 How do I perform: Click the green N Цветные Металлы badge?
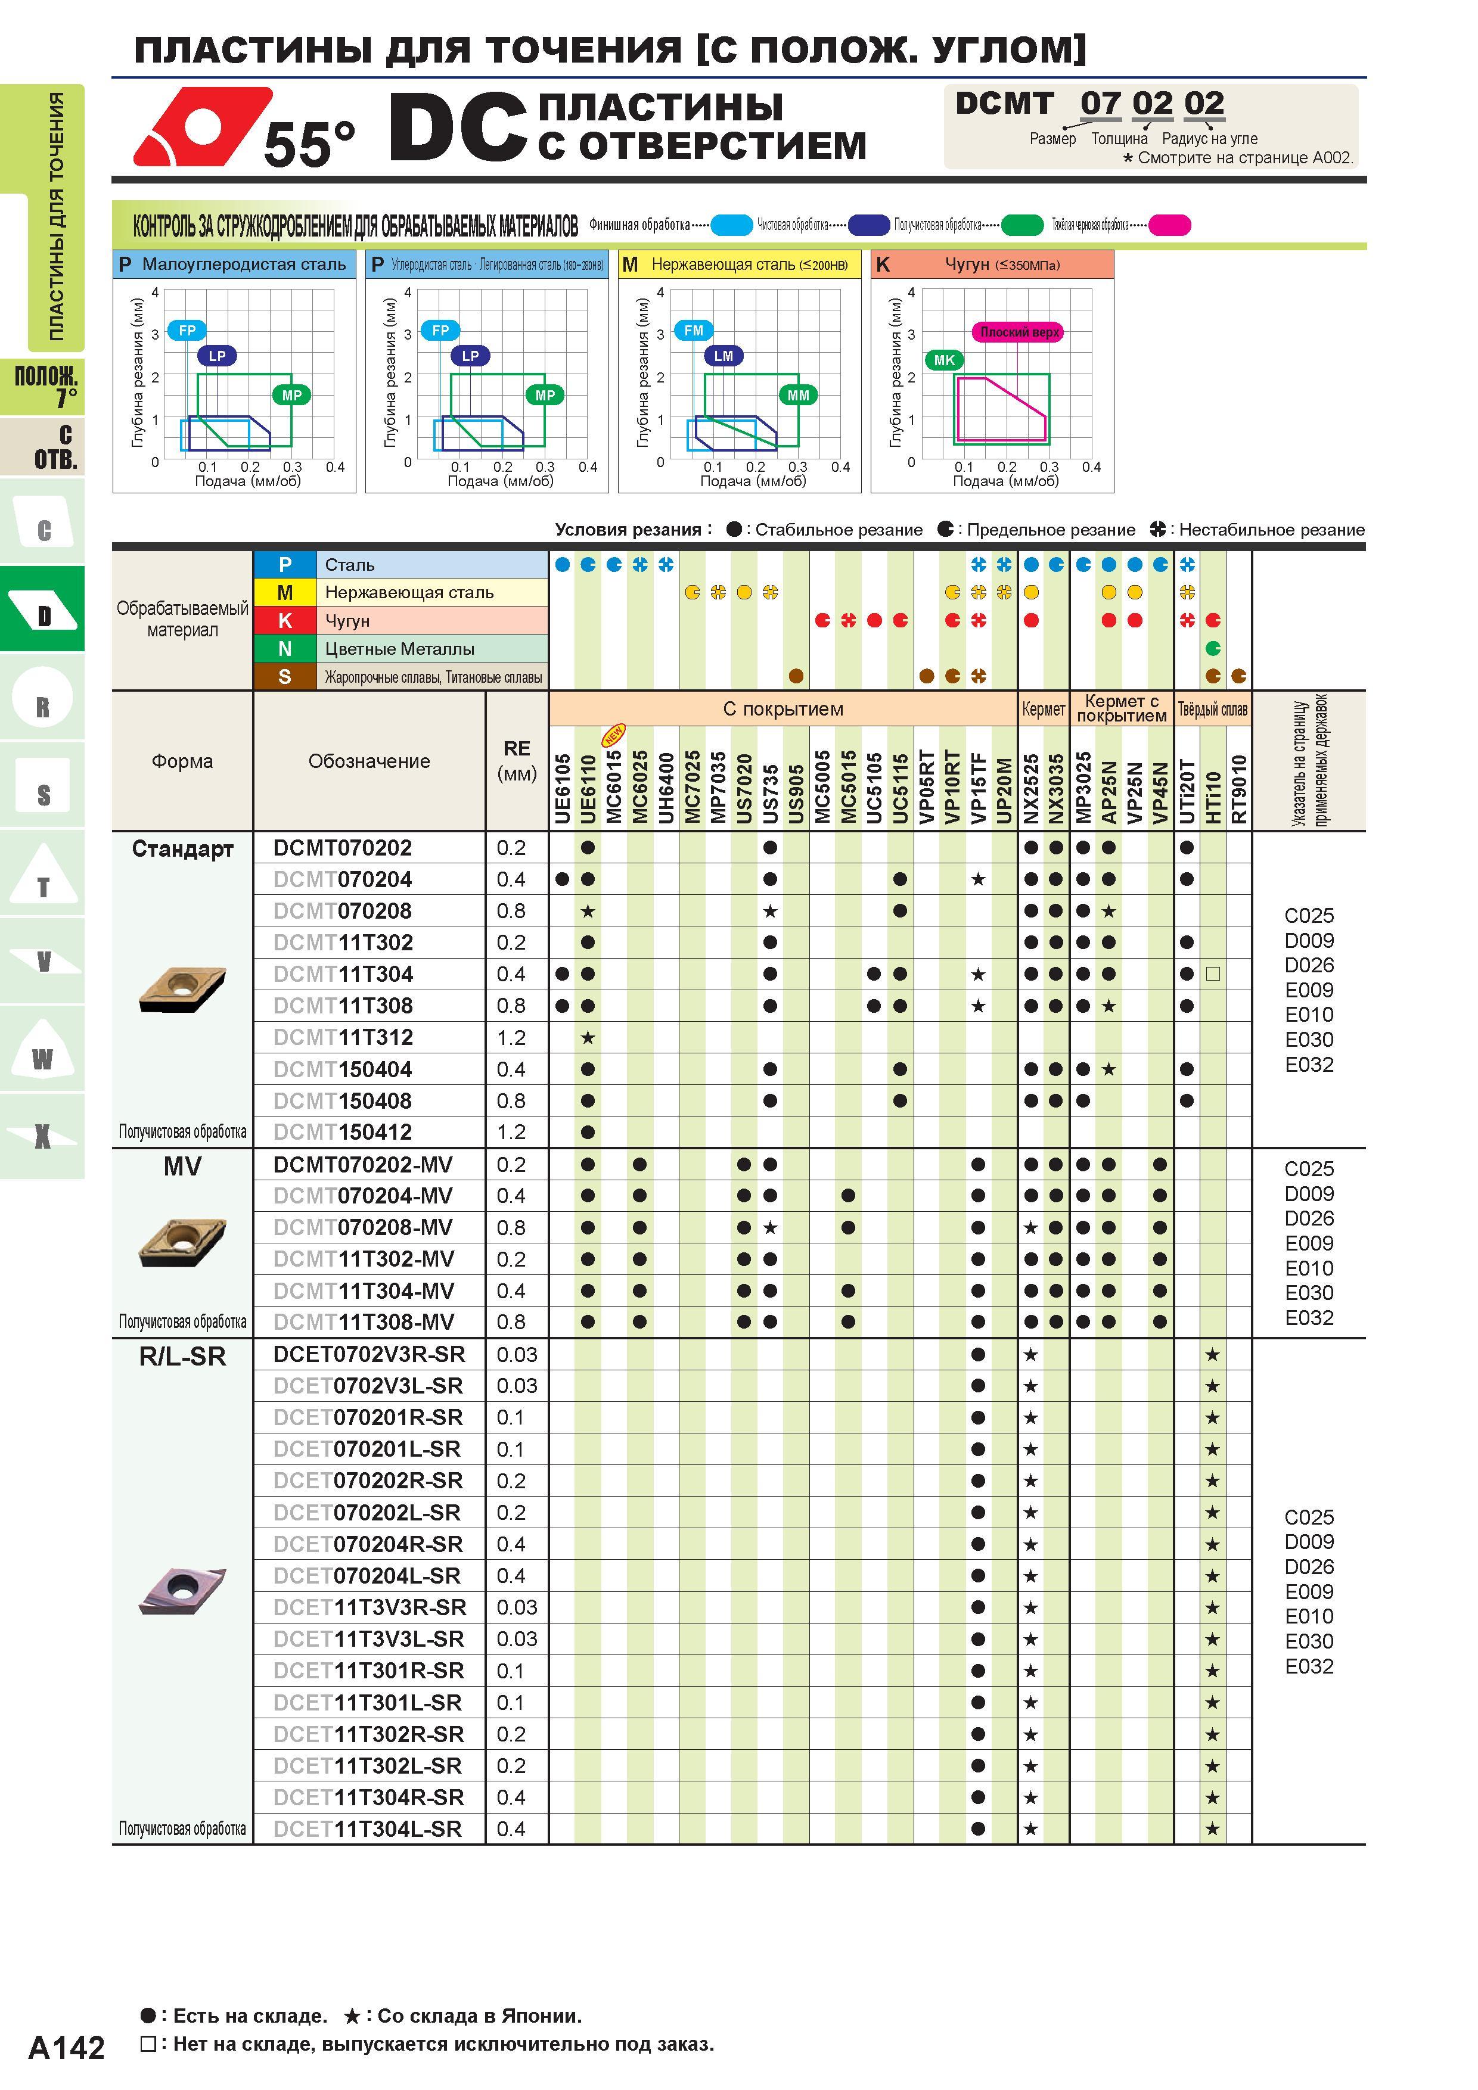coord(285,649)
